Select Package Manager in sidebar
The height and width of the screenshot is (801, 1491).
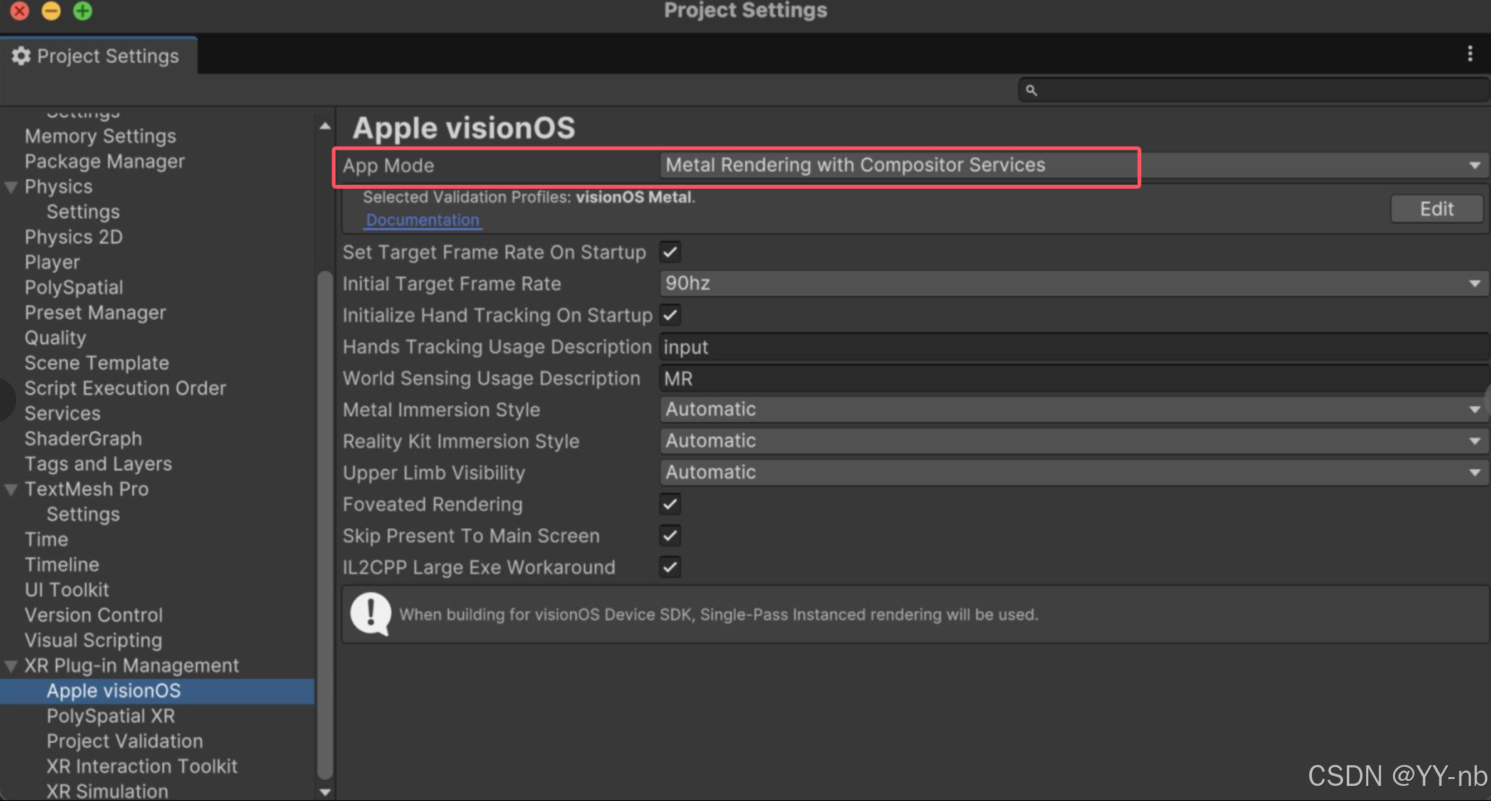tap(105, 161)
